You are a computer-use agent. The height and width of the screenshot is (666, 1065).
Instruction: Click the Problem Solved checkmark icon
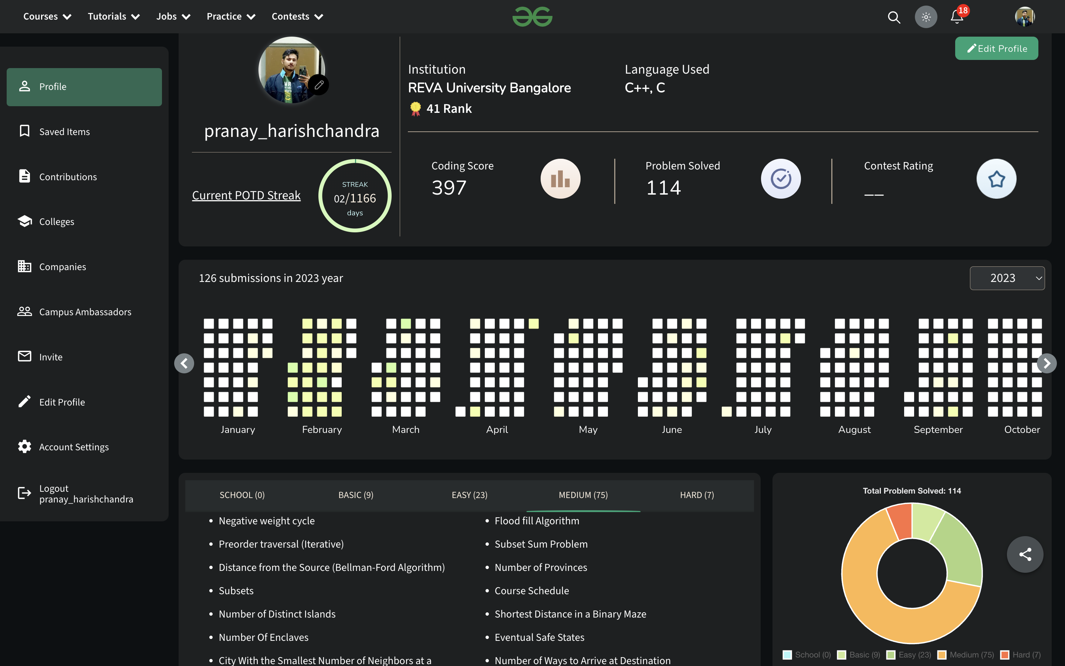781,179
